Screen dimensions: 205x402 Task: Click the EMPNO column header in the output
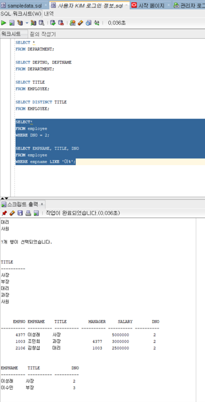pos(19,321)
